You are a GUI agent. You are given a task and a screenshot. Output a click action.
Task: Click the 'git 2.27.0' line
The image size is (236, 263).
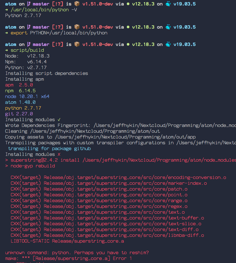coord(19,114)
